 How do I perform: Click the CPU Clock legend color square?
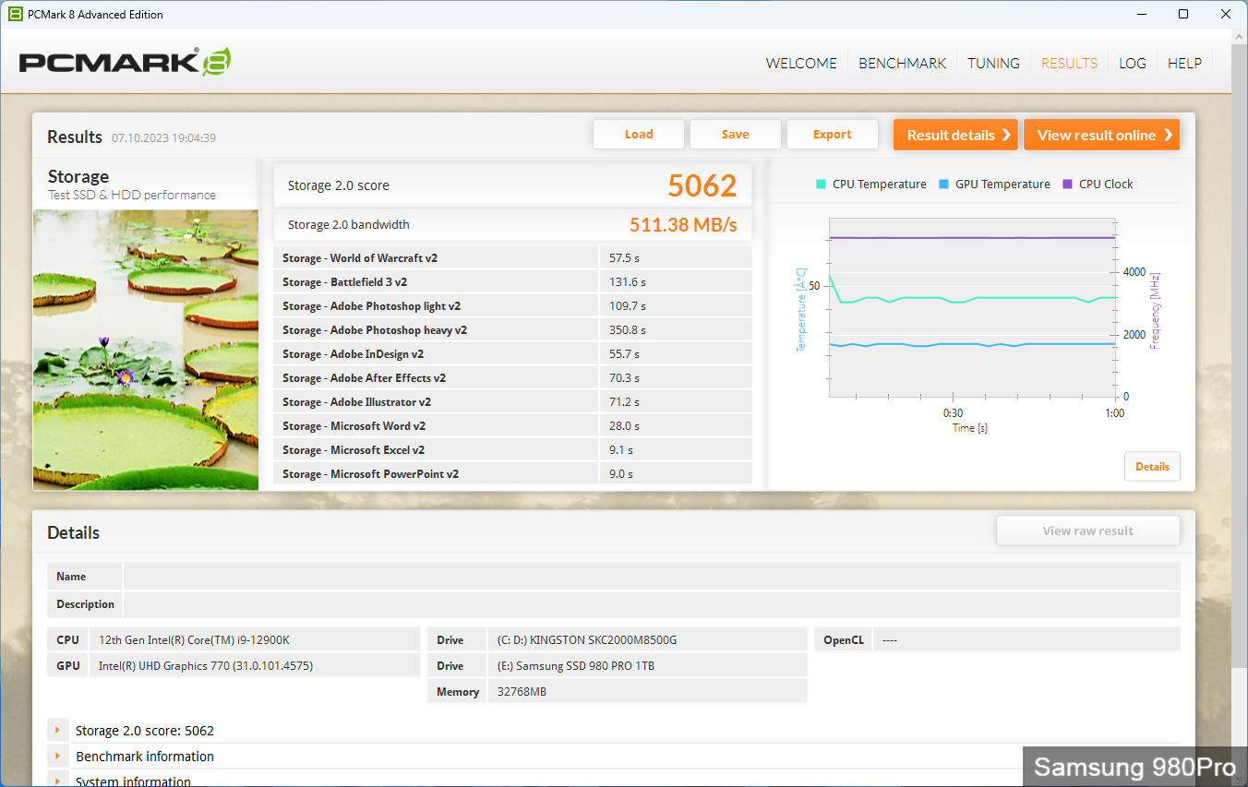tap(1068, 184)
